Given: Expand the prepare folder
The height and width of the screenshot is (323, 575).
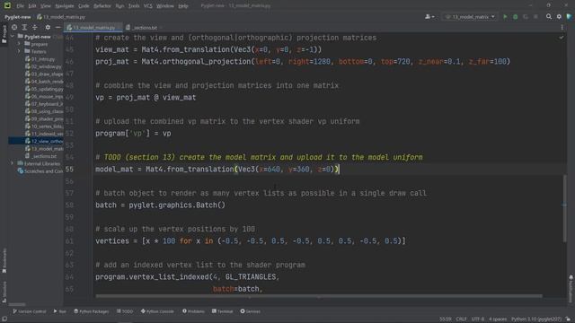Looking at the screenshot, I should (x=19, y=44).
